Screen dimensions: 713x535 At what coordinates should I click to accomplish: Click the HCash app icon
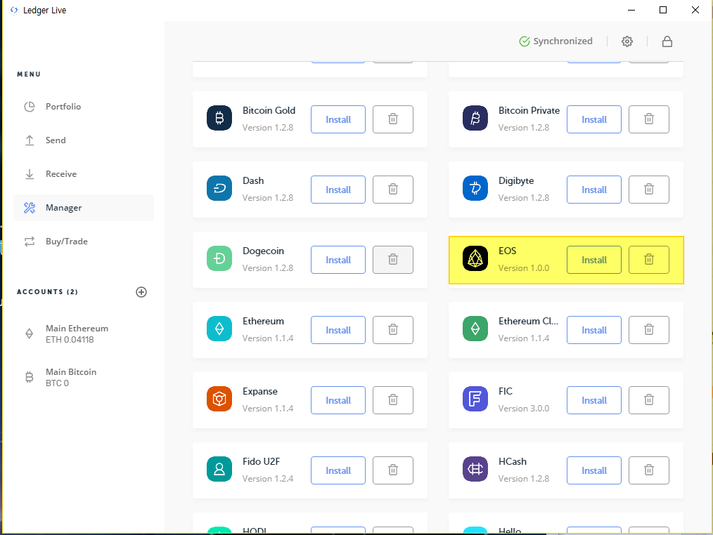pyautogui.click(x=475, y=469)
